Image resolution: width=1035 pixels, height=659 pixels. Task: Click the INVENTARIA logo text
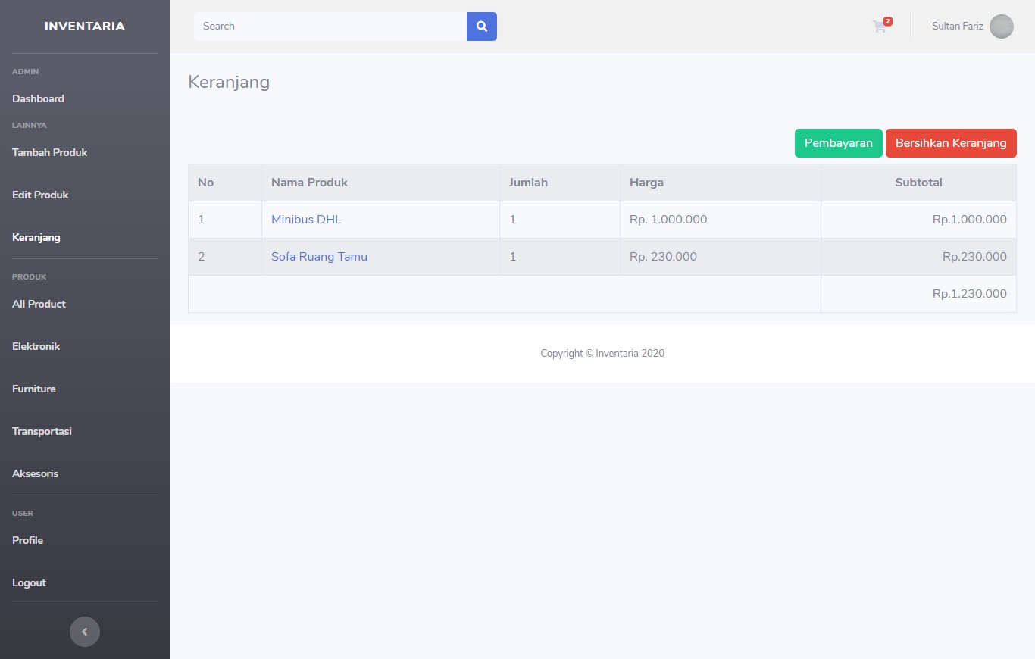(84, 25)
